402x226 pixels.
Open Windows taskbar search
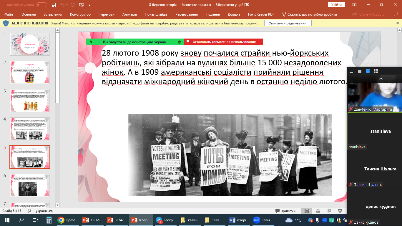(x=21, y=220)
